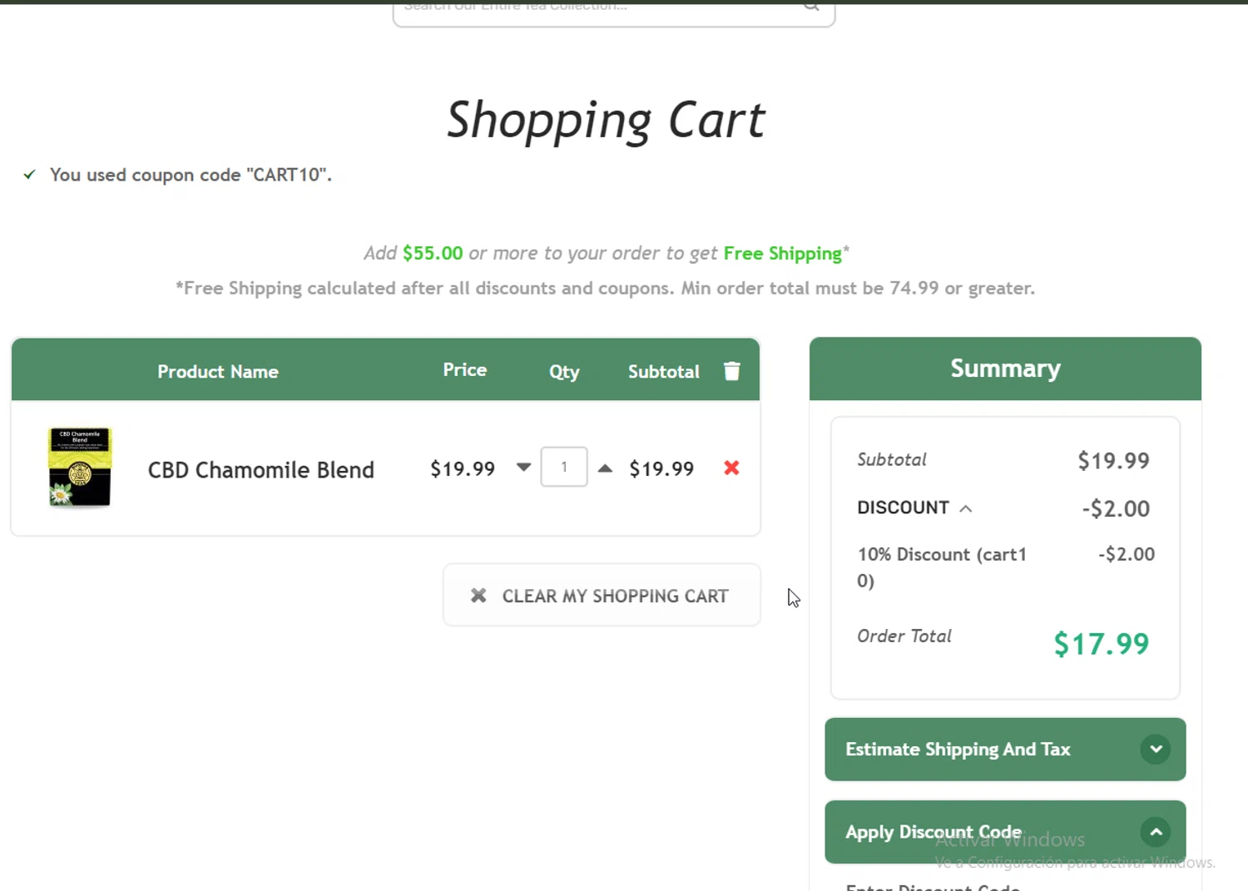Open CBD Chamomile Blend product thumbnail
The width and height of the screenshot is (1248, 891).
[80, 467]
